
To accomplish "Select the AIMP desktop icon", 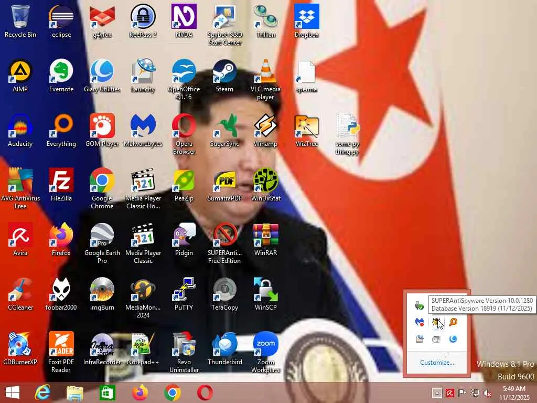I will [20, 76].
